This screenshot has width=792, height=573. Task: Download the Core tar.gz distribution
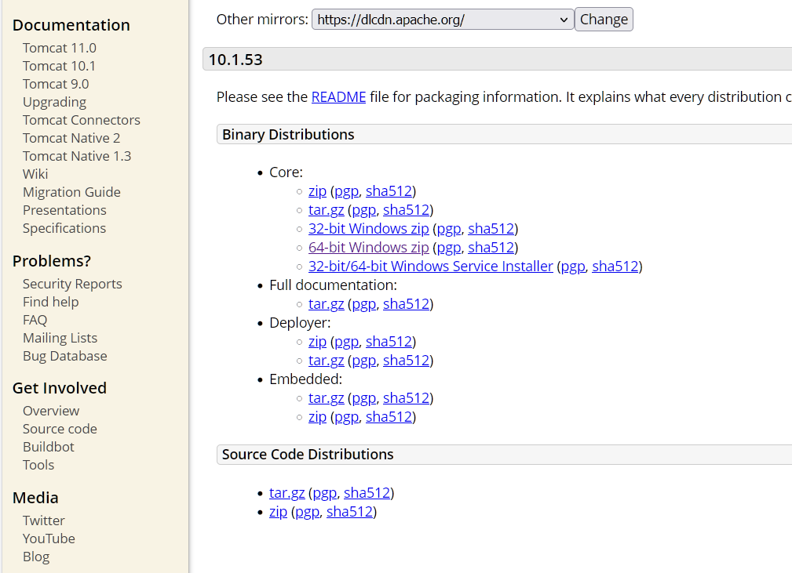pos(326,210)
